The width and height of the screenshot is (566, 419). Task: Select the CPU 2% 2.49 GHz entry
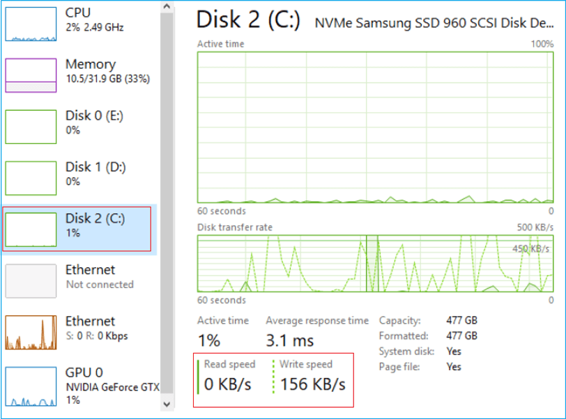click(98, 19)
